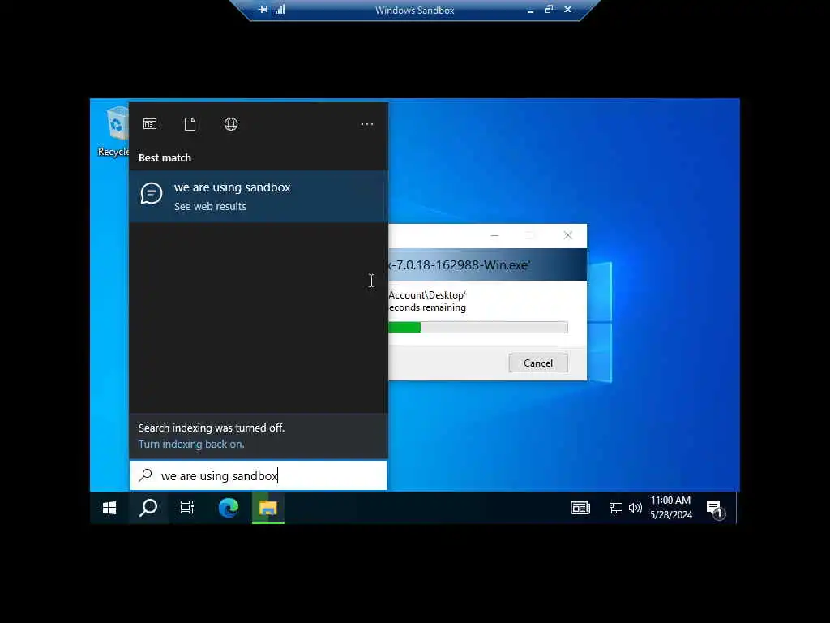This screenshot has width=830, height=623.
Task: Open Task View from the taskbar
Action: (x=187, y=508)
